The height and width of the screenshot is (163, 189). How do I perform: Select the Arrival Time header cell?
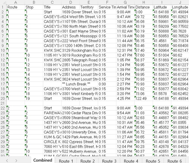125,7
